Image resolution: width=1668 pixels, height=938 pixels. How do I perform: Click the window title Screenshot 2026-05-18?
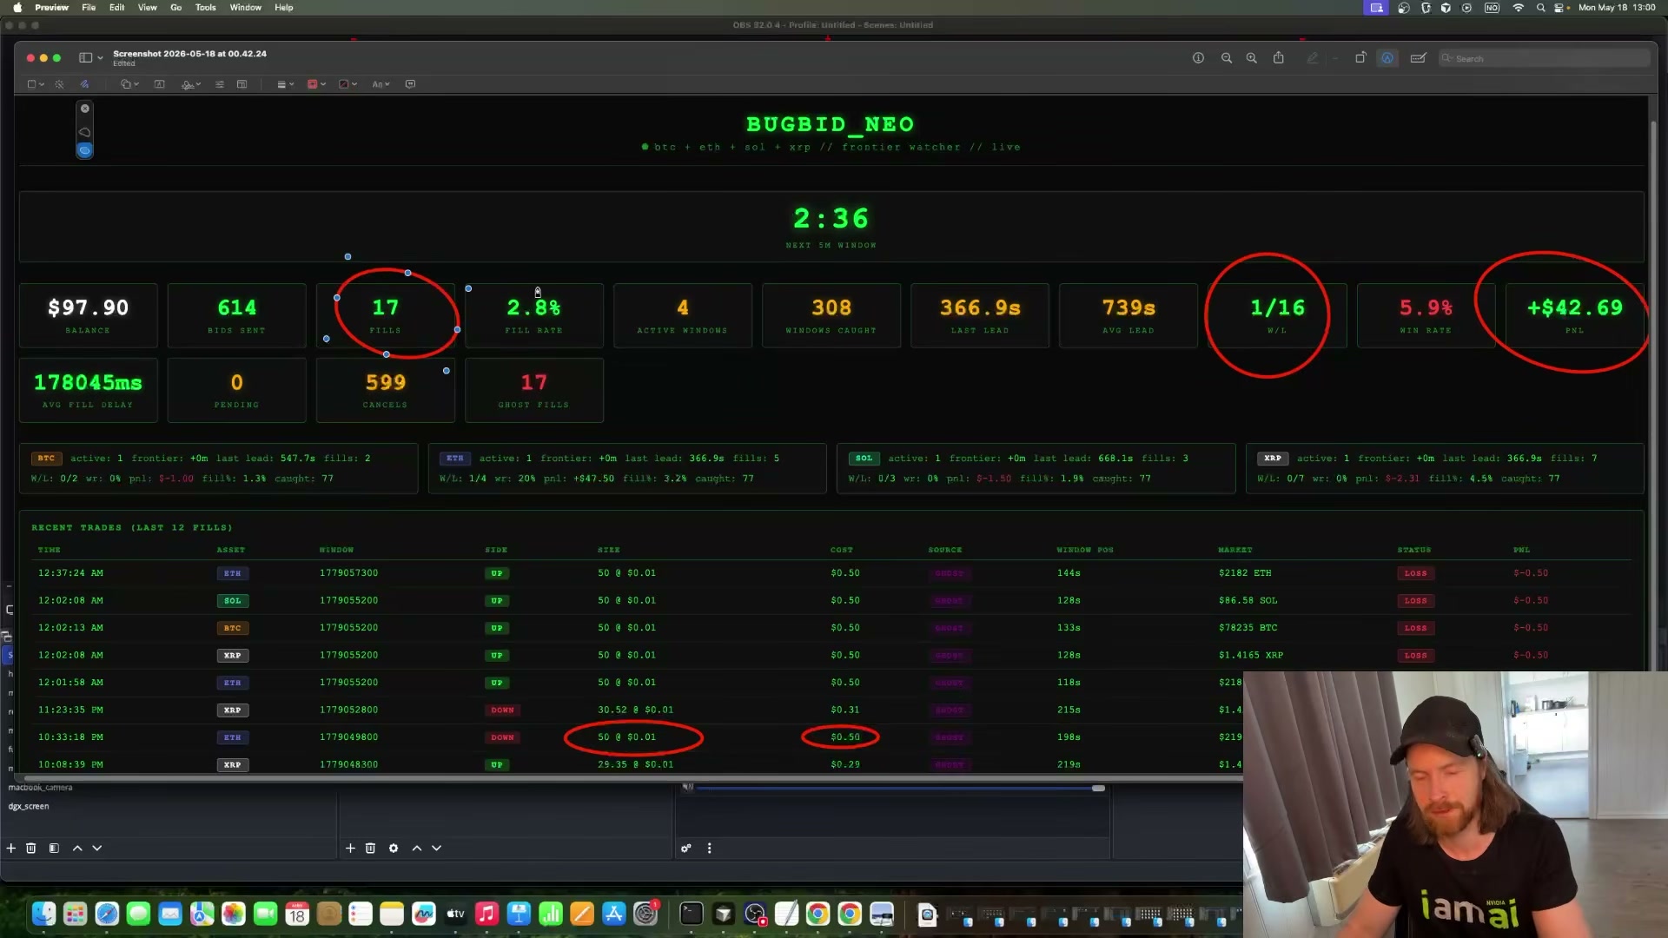pyautogui.click(x=189, y=54)
